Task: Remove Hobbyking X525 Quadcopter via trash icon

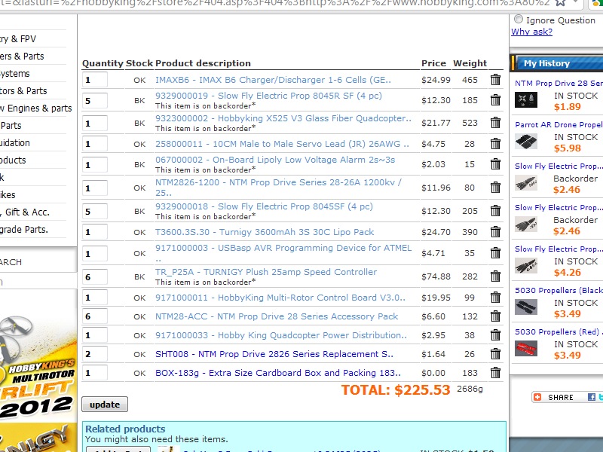Action: coord(495,123)
